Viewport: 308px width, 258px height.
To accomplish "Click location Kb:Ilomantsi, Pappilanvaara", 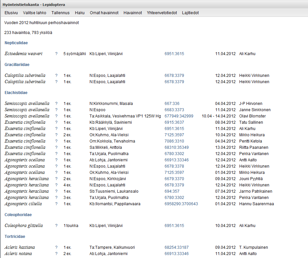I will 115,204.
